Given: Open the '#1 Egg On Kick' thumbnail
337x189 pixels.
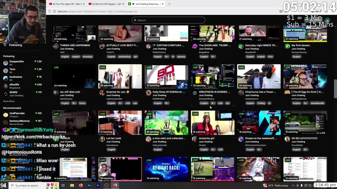Looking at the screenshot, I should click(x=305, y=76).
